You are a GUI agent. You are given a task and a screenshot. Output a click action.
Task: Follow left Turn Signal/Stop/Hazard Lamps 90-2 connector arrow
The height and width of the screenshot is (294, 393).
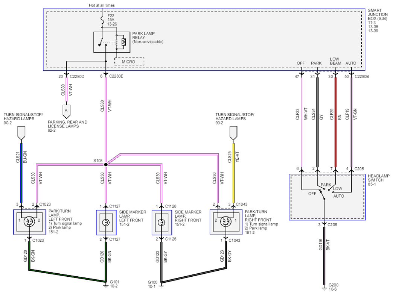point(21,133)
